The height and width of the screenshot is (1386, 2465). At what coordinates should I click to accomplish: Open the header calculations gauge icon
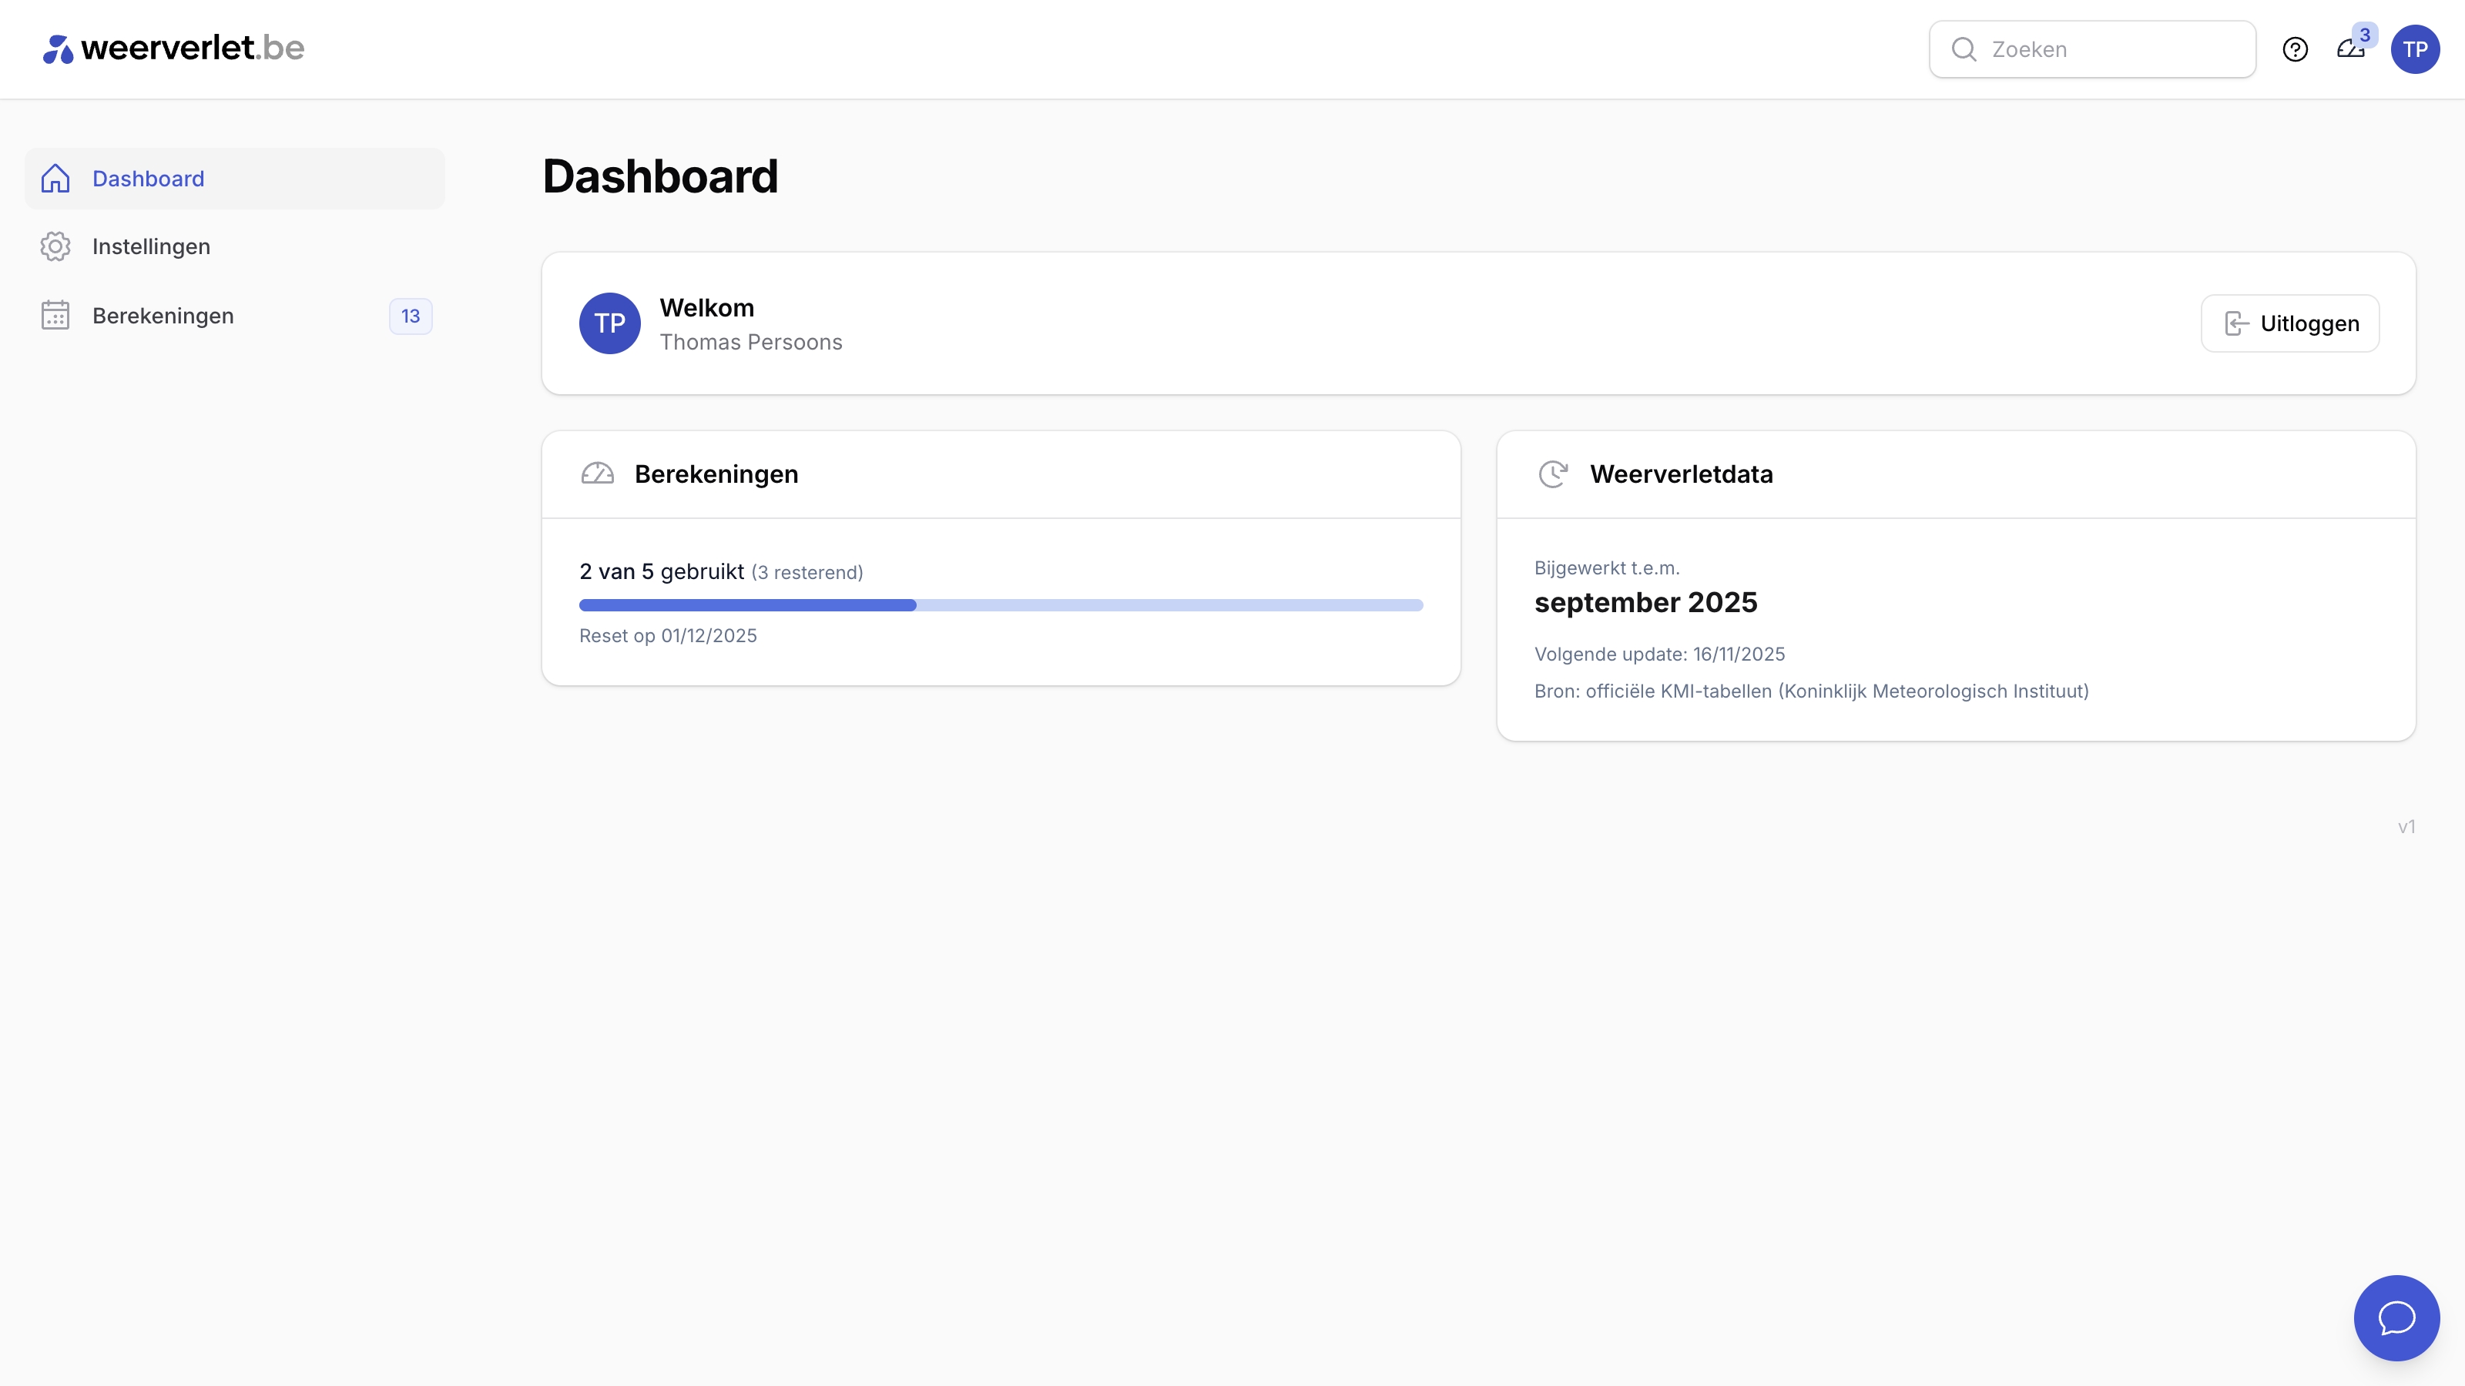[2349, 50]
